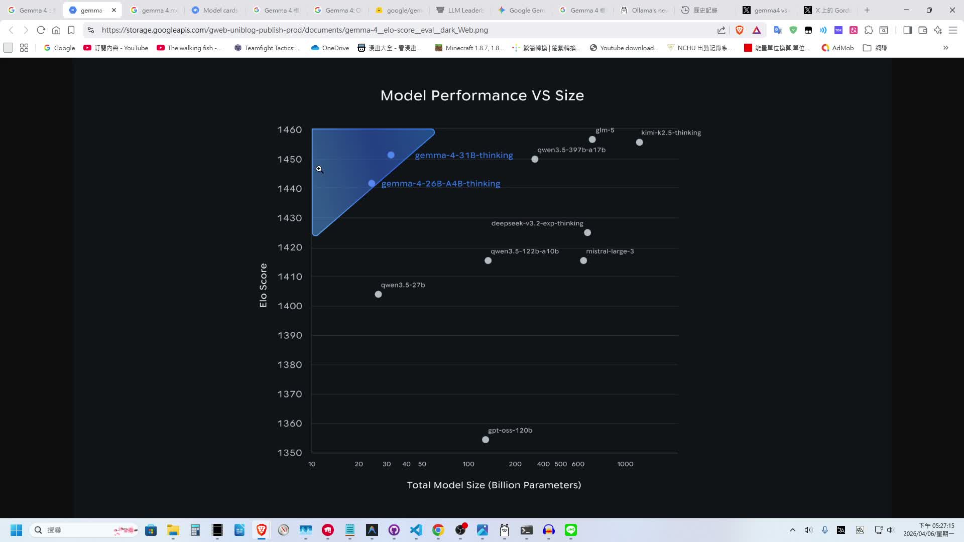
Task: Open the OneDrive bookmark
Action: tap(330, 48)
